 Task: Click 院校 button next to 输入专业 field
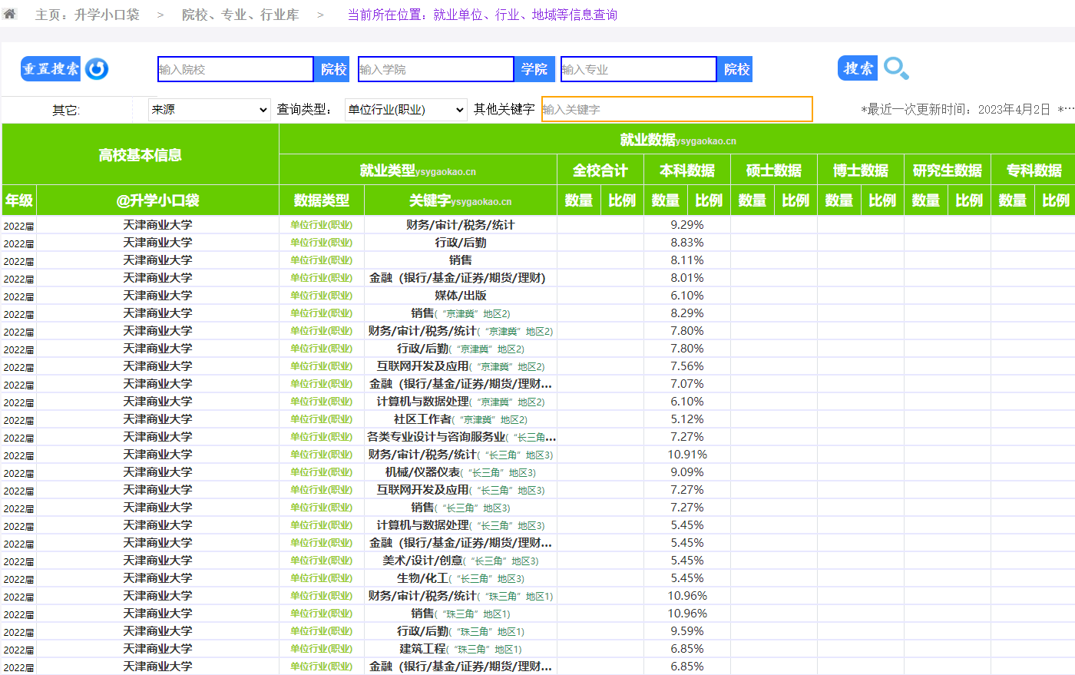click(736, 69)
